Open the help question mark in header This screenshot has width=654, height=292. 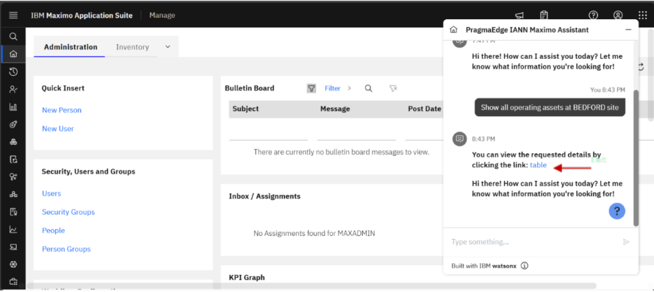[x=593, y=15]
